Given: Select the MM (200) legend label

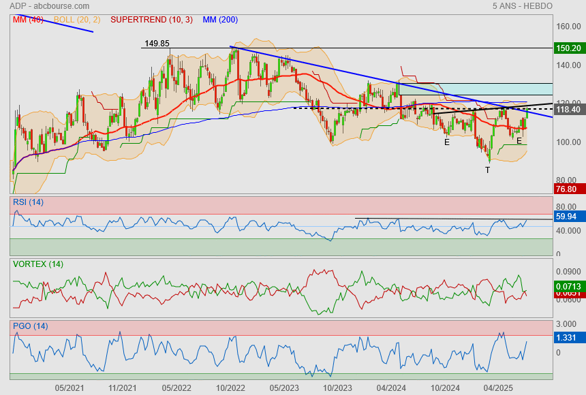Looking at the screenshot, I should [220, 20].
